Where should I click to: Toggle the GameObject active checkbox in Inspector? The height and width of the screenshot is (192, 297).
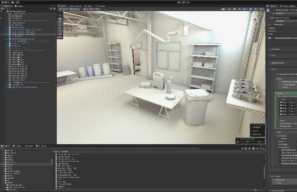pyautogui.click(x=274, y=11)
